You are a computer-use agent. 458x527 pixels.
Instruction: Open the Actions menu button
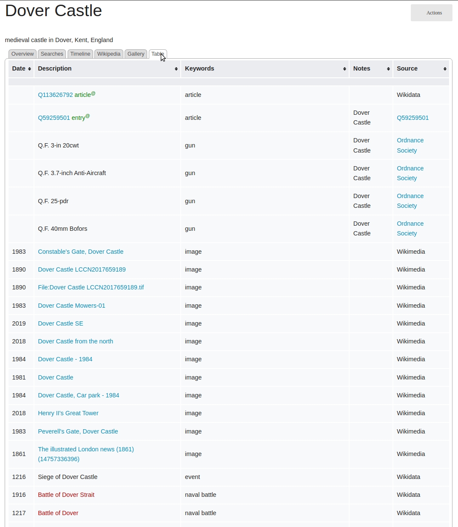click(431, 13)
